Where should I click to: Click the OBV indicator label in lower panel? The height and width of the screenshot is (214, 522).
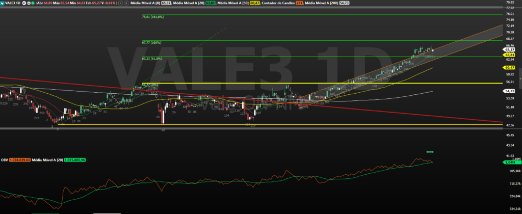click(6, 160)
